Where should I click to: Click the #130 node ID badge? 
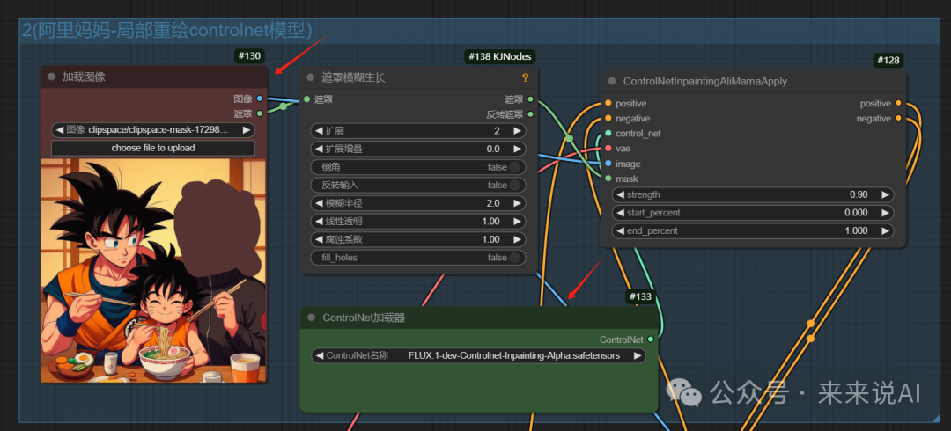[249, 56]
